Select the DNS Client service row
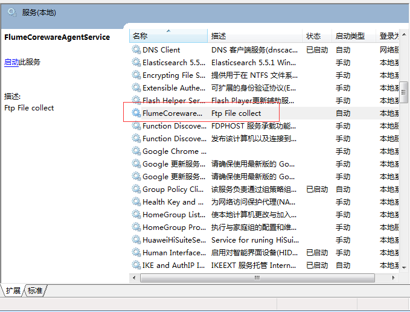410x312 pixels. [x=264, y=49]
